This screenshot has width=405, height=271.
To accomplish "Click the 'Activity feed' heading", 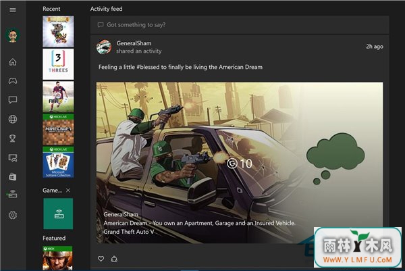I will [x=107, y=9].
